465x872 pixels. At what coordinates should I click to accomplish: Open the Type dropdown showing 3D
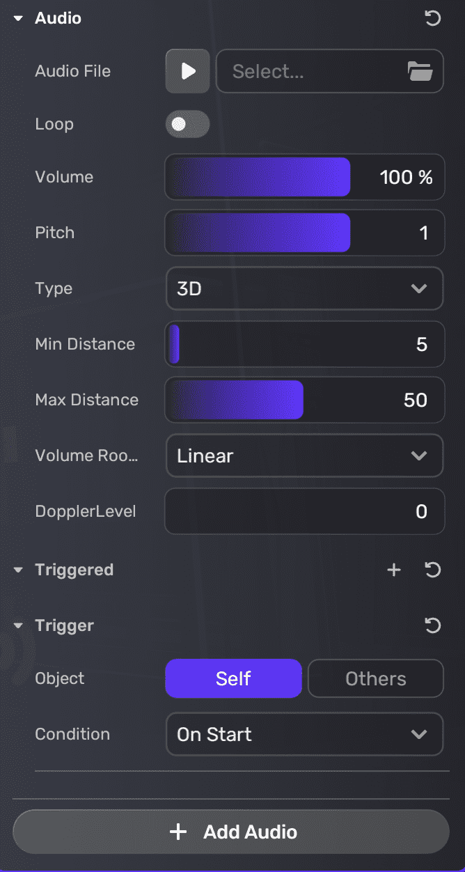(304, 288)
